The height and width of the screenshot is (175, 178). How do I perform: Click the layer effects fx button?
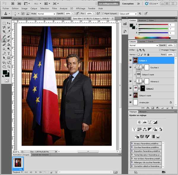pyautogui.click(x=148, y=108)
